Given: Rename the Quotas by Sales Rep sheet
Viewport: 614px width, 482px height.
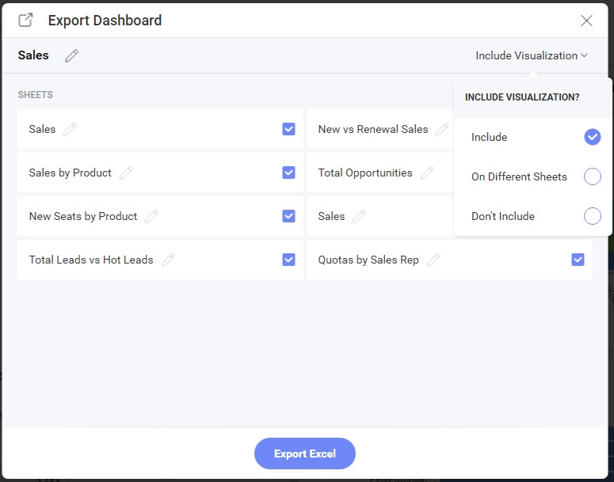Looking at the screenshot, I should (433, 260).
